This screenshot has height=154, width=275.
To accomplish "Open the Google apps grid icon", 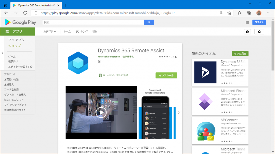I will pyautogui.click(x=247, y=22).
